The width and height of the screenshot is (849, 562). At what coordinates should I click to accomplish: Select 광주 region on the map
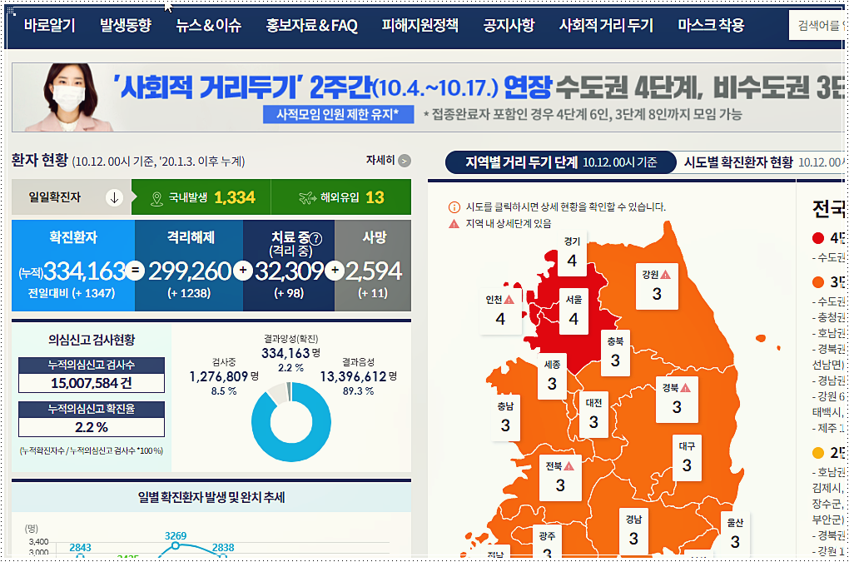[x=547, y=541]
